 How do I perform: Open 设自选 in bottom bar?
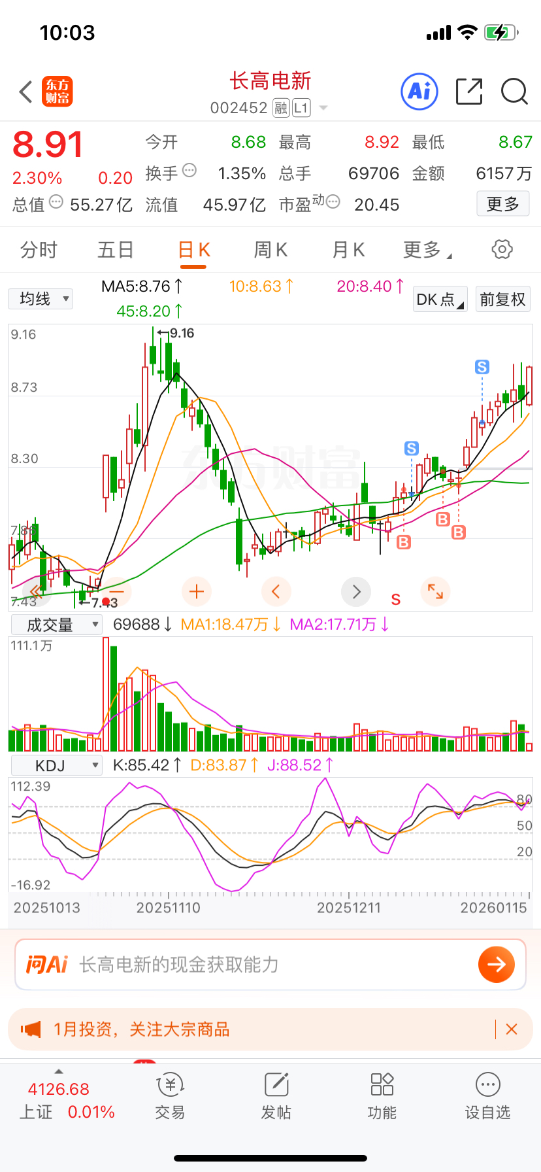click(488, 1096)
